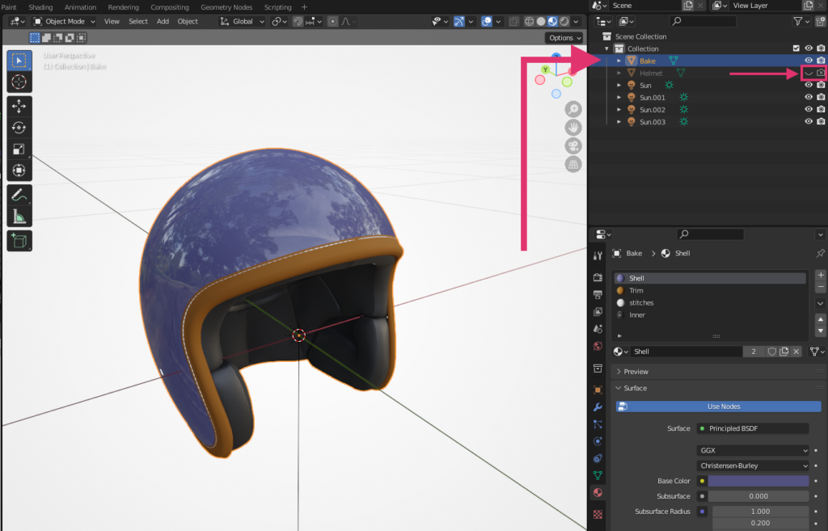This screenshot has height=531, width=828.
Task: Open the World properties tab
Action: [598, 346]
